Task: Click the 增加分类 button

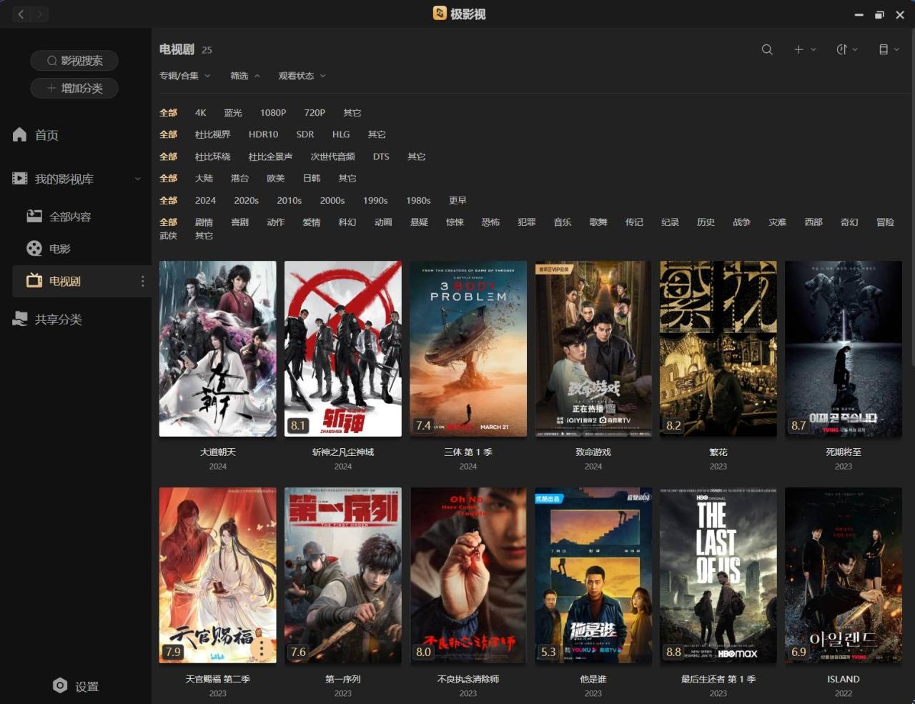Action: click(74, 88)
